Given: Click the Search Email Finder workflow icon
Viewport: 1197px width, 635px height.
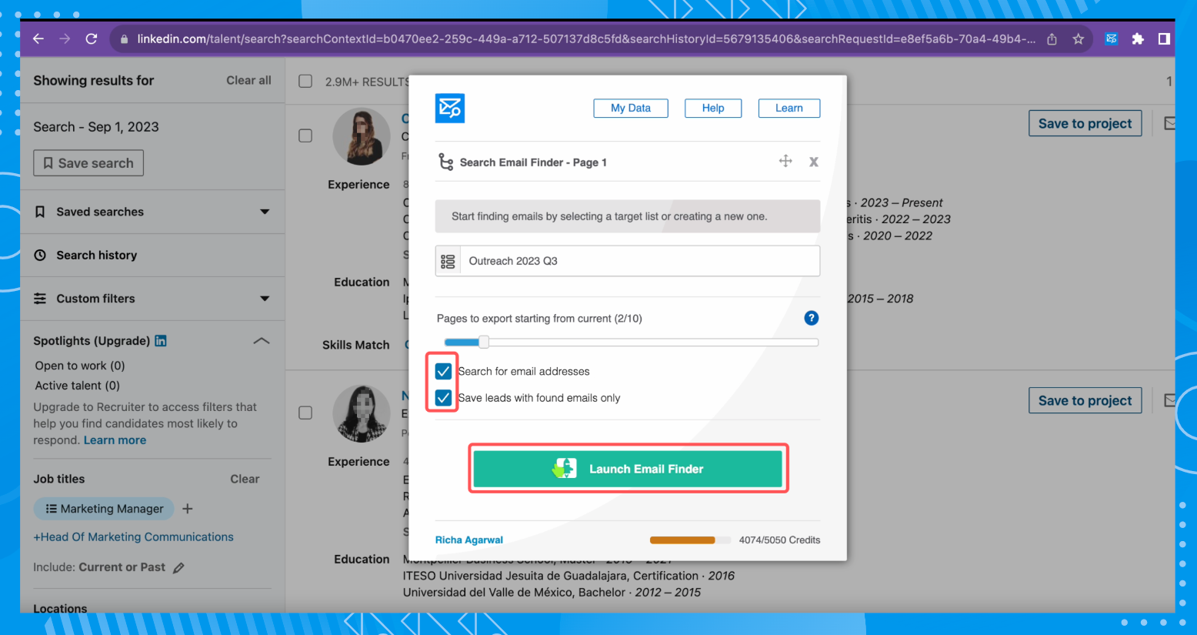Looking at the screenshot, I should point(445,162).
